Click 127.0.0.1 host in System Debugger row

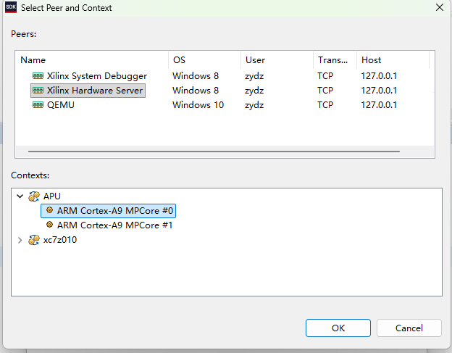[379, 76]
